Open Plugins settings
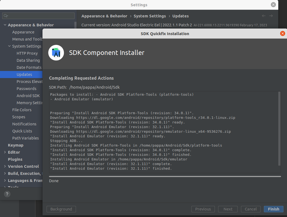287x217 pixels. 15,159
